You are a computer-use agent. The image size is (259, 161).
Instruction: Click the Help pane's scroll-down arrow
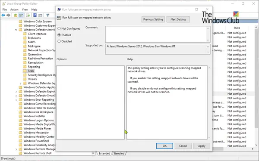(209, 138)
